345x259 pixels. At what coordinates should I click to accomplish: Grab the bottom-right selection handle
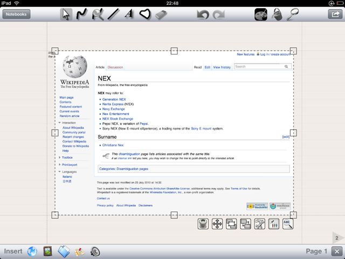[293, 215]
